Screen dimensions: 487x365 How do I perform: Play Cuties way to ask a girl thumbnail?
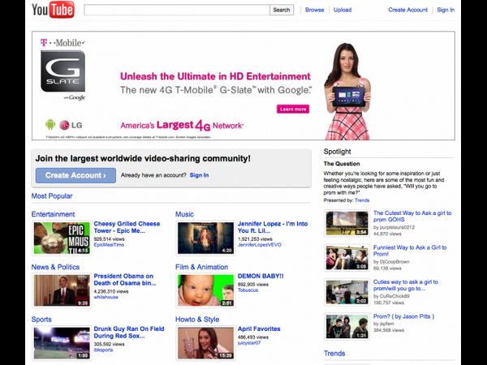pos(347,292)
